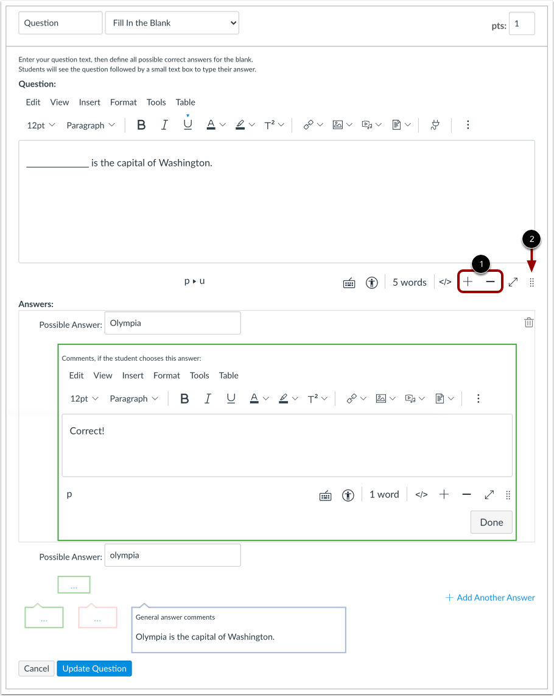Viewport: 554px width, 696px height.
Task: Click Done in answer comments box
Action: coord(491,522)
